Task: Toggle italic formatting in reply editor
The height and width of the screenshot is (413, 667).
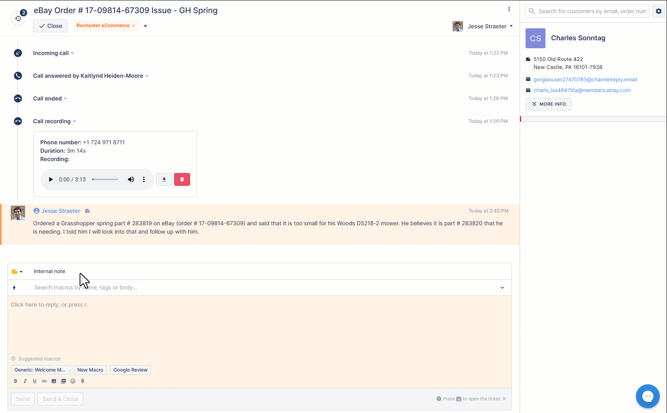Action: pos(25,381)
